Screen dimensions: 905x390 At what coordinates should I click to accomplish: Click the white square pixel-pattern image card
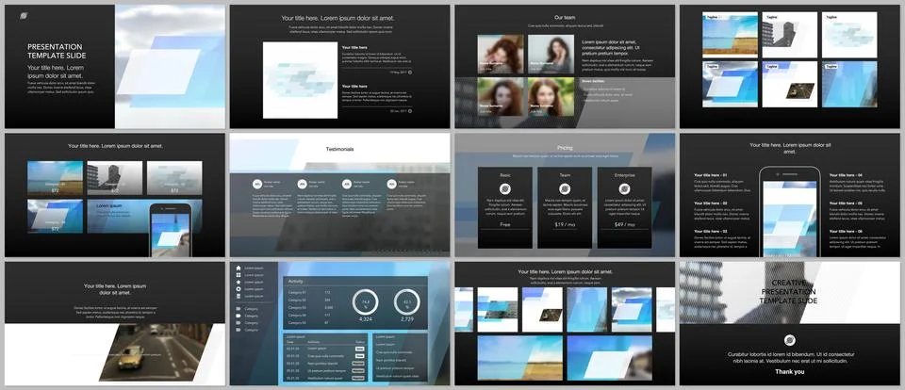tap(300, 80)
